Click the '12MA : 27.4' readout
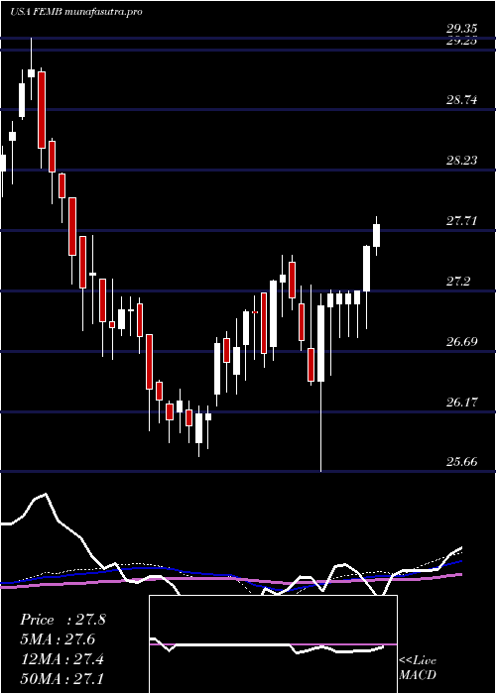The height and width of the screenshot is (694, 496). click(62, 659)
